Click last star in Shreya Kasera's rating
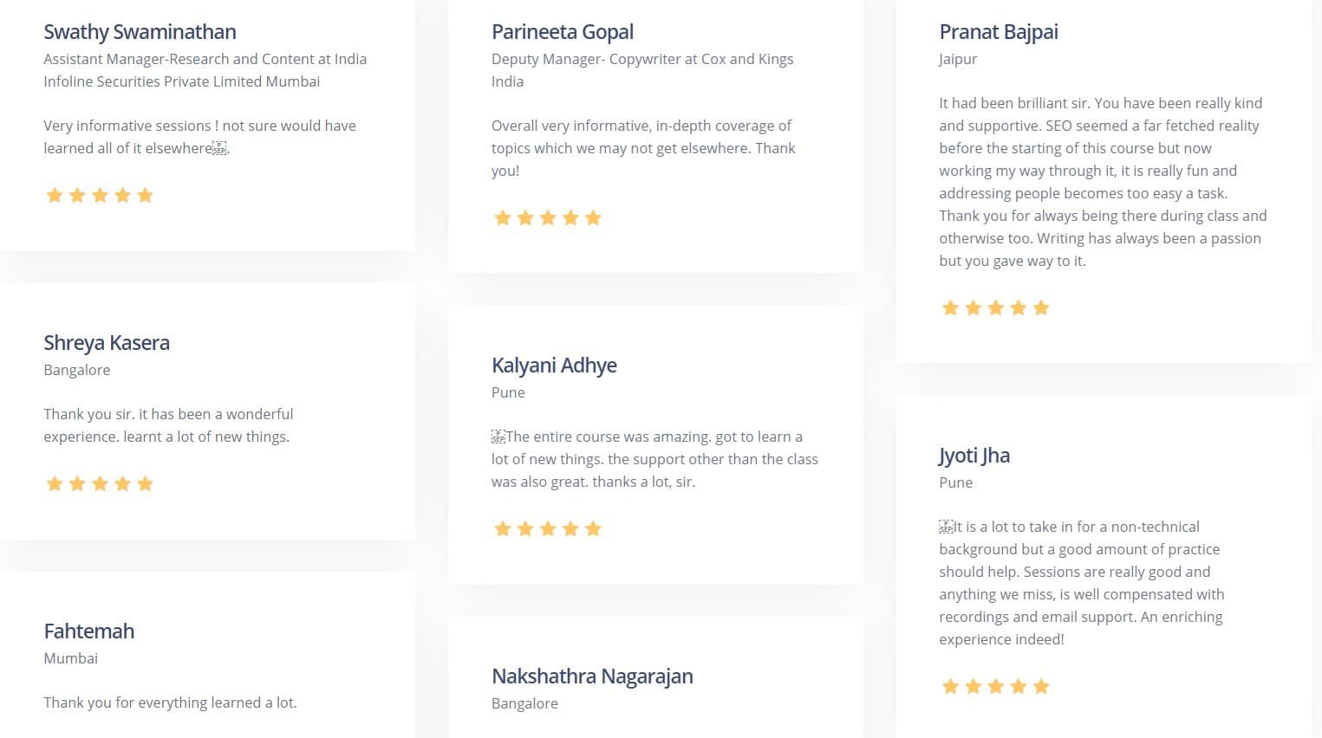This screenshot has height=738, width=1322. click(145, 484)
